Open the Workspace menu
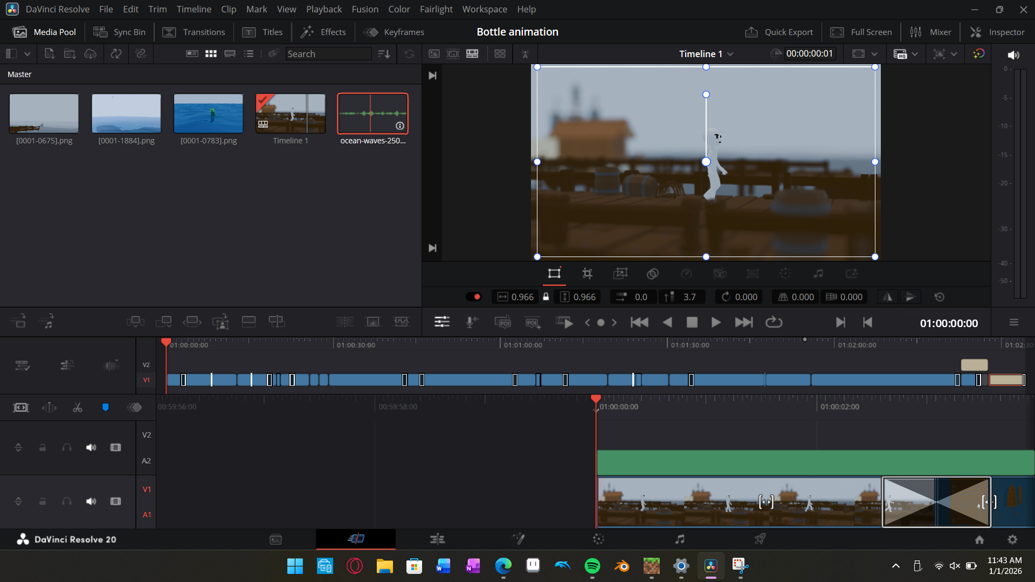 (x=485, y=9)
